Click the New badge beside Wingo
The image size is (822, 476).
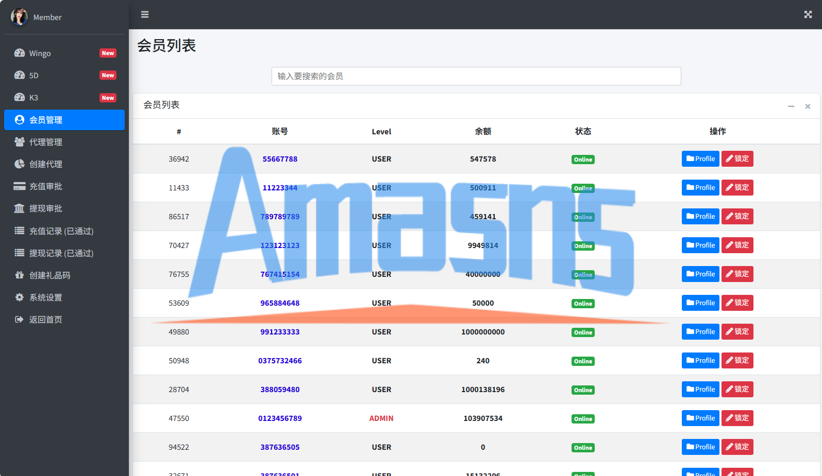[108, 53]
